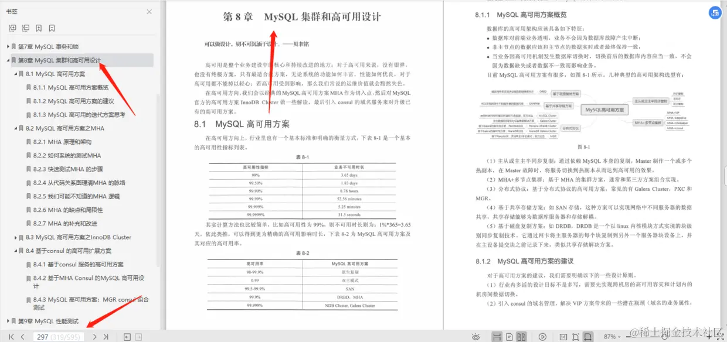Jump to the last page

(106, 337)
